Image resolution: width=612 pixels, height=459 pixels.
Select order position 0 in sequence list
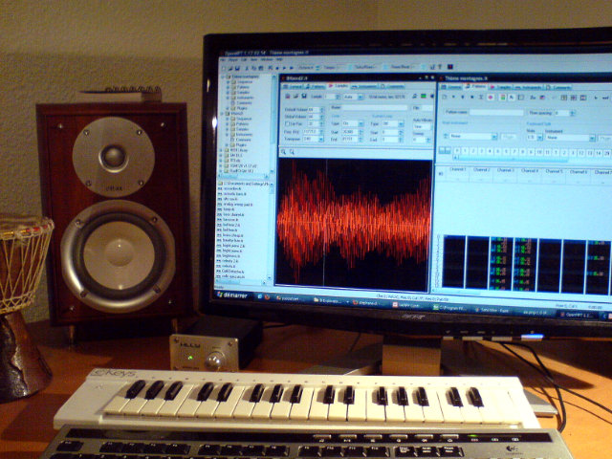457,151
